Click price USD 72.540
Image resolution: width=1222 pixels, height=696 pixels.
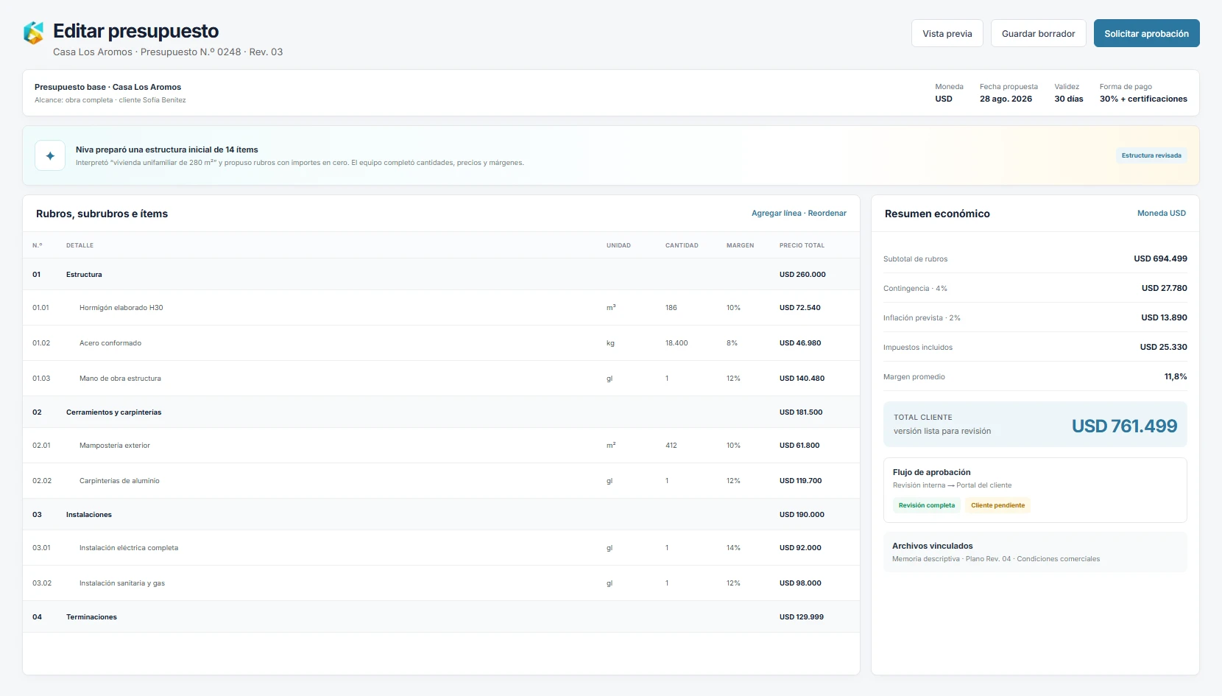coord(799,308)
